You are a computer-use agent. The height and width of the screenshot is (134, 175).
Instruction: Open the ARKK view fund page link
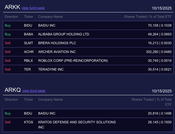pos(33,8)
